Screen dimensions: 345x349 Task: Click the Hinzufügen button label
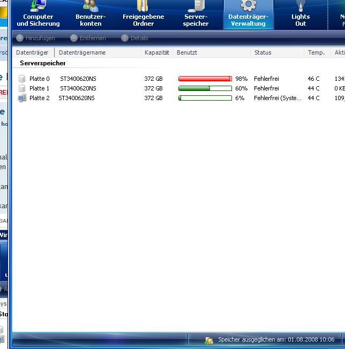tap(40, 38)
